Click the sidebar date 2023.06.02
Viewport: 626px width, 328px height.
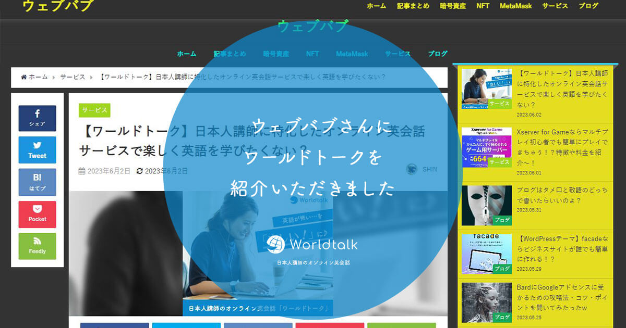(529, 115)
